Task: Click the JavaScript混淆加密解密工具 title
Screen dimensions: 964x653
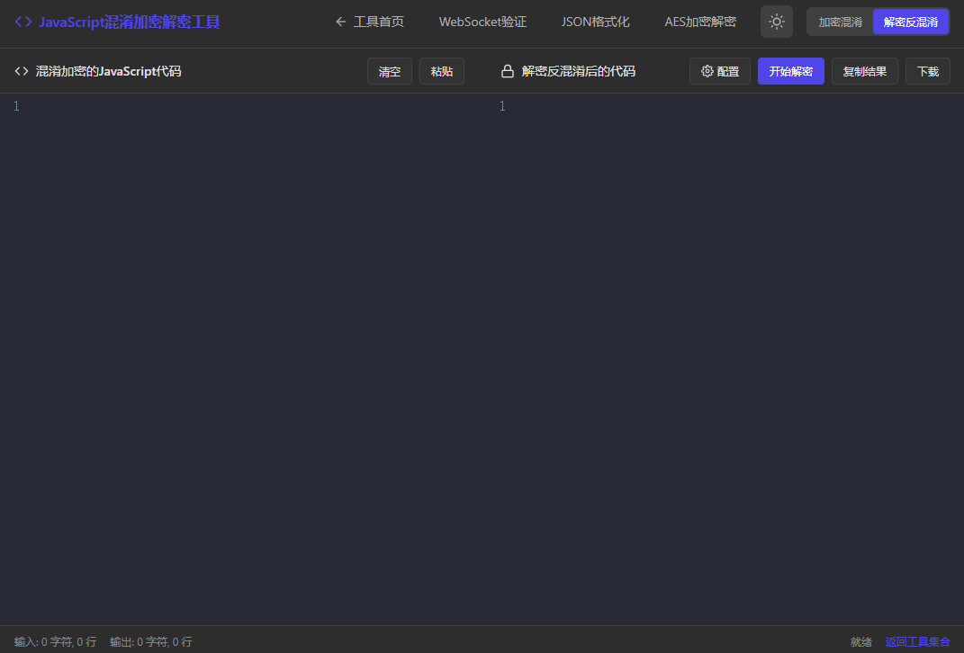Action: (x=129, y=22)
